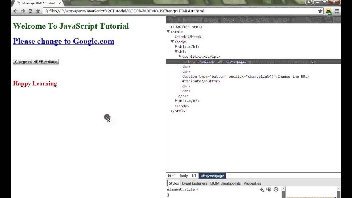352x198 pixels.
Task: Select the first <br> after the anchor
Action: coord(186,67)
